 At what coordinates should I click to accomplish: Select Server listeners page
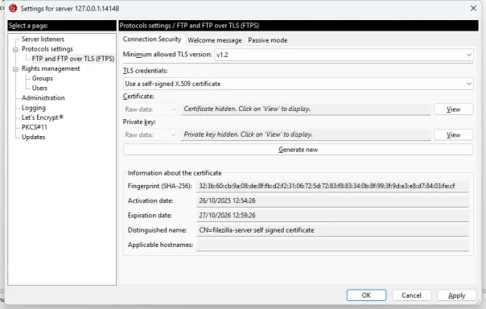click(x=43, y=39)
